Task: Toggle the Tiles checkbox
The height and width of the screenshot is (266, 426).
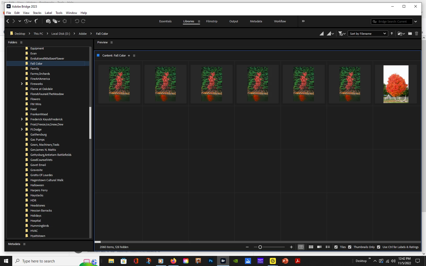Action: (x=336, y=247)
